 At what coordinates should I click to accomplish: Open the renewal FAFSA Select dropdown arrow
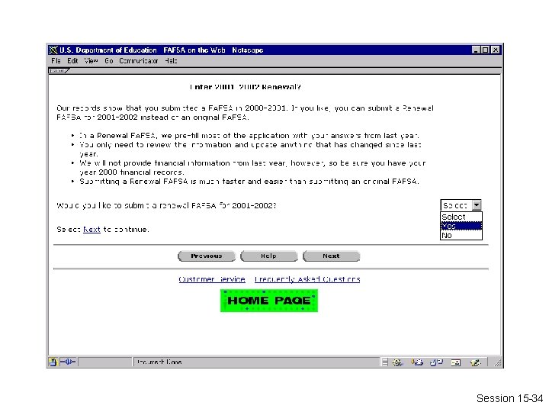(477, 205)
